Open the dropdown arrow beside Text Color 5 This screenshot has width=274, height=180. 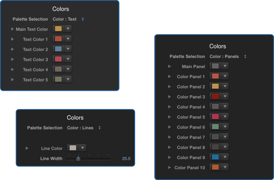pyautogui.click(x=68, y=79)
